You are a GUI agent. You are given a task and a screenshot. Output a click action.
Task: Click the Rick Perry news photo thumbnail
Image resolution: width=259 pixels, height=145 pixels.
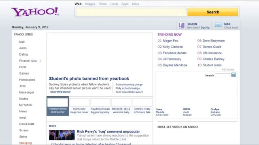tap(62, 135)
